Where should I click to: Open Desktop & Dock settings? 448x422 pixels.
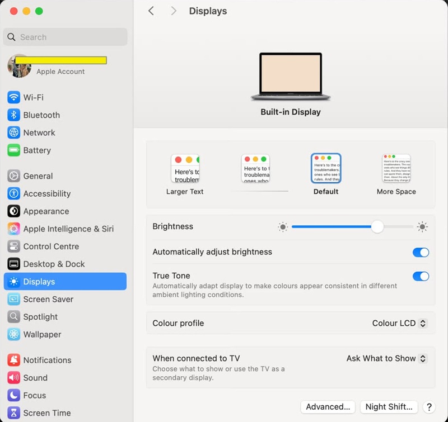coord(65,264)
